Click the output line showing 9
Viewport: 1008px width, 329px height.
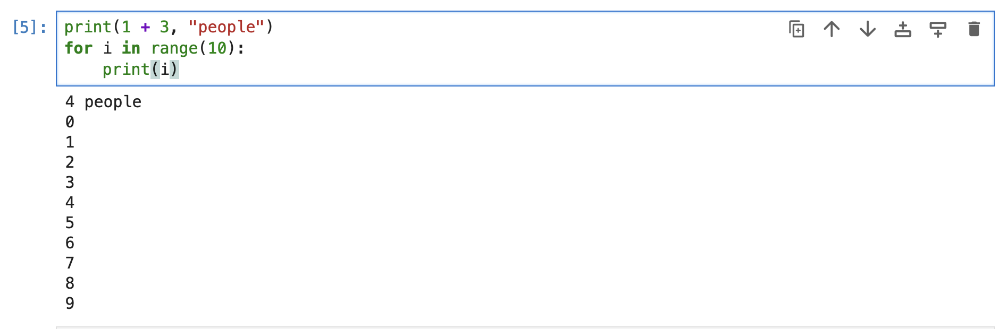click(70, 304)
